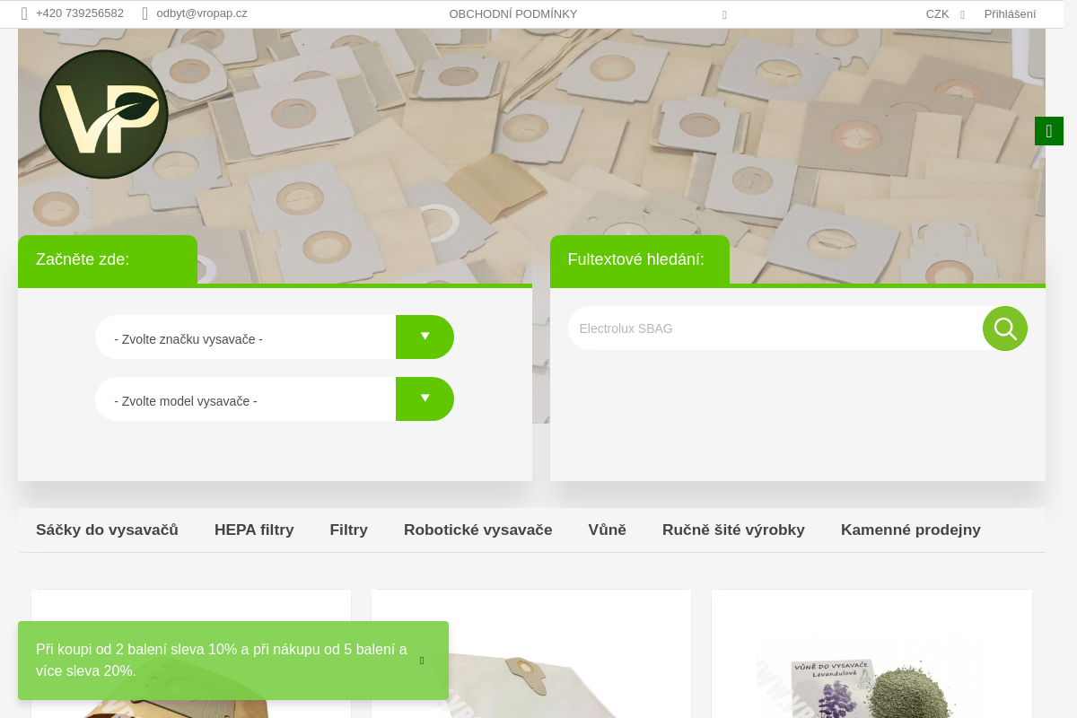Open Kamenné prodejny page
1077x718 pixels.
pos(910,530)
